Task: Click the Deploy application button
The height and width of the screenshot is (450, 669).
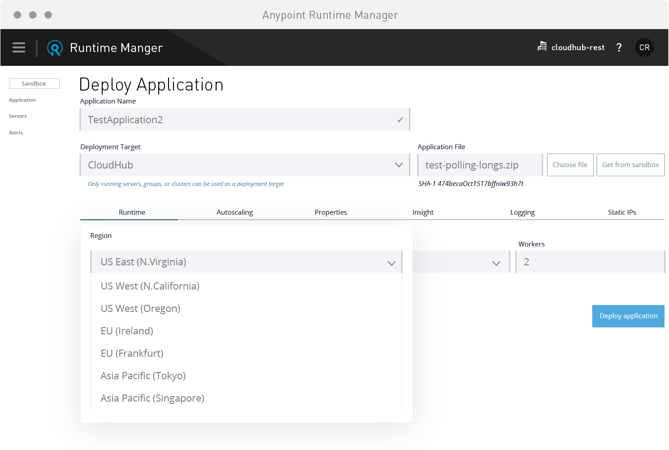Action: [x=628, y=316]
